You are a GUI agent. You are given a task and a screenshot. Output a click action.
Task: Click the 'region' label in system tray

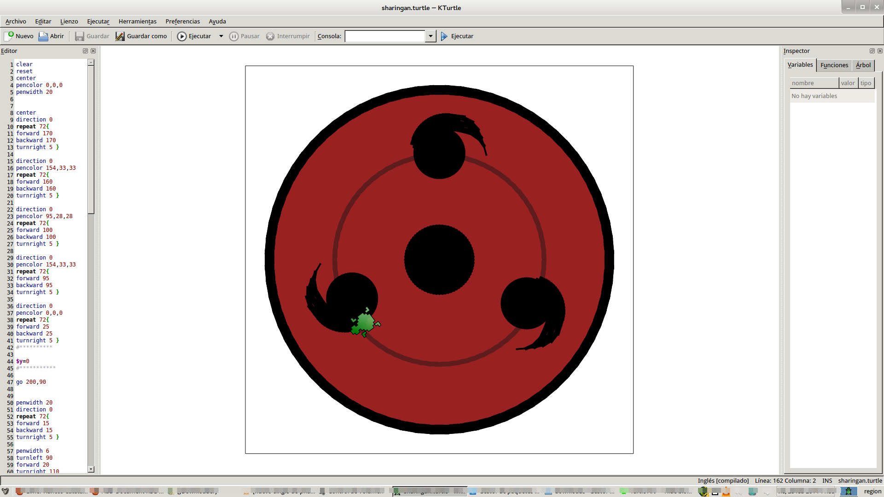click(x=872, y=491)
